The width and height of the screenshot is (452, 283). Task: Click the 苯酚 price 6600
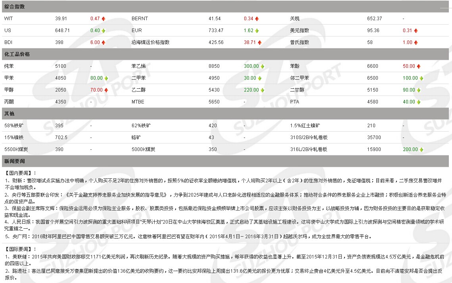pos(372,66)
